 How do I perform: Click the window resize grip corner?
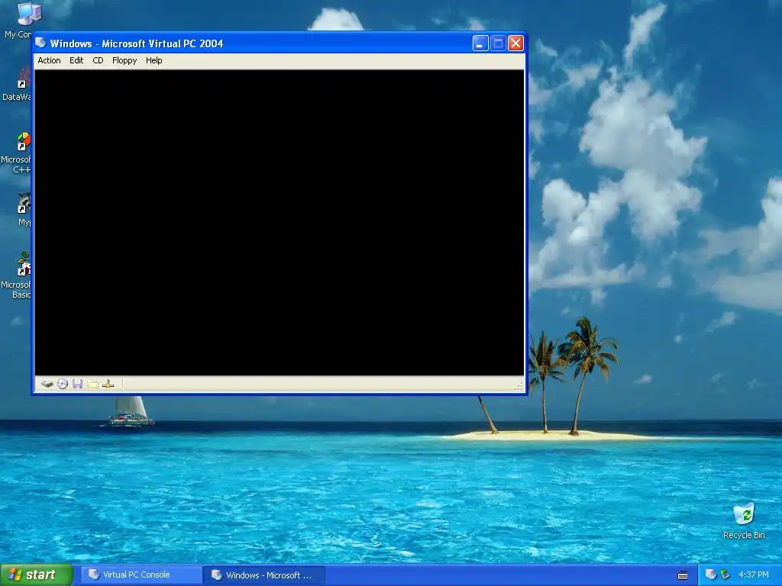[x=519, y=387]
